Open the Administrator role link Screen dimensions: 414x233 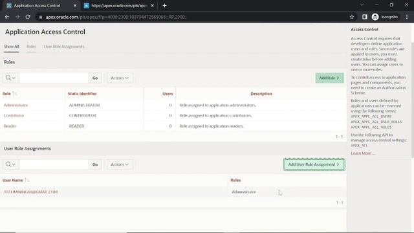16,105
